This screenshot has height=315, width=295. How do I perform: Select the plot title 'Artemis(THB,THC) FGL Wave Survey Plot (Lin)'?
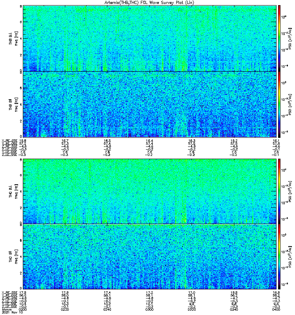[x=149, y=3]
